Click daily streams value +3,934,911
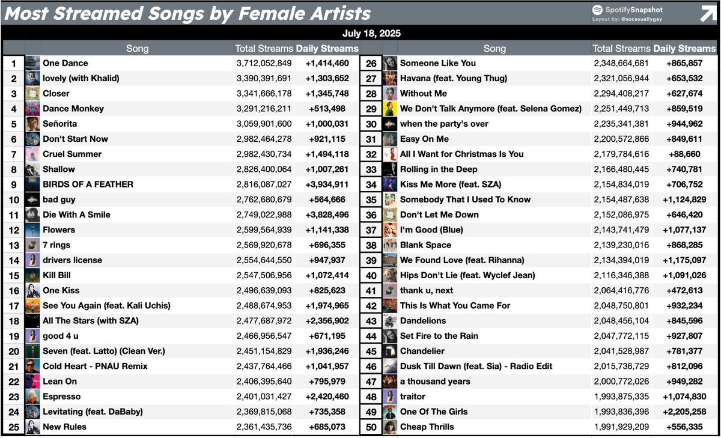The width and height of the screenshot is (721, 438). pos(327,184)
